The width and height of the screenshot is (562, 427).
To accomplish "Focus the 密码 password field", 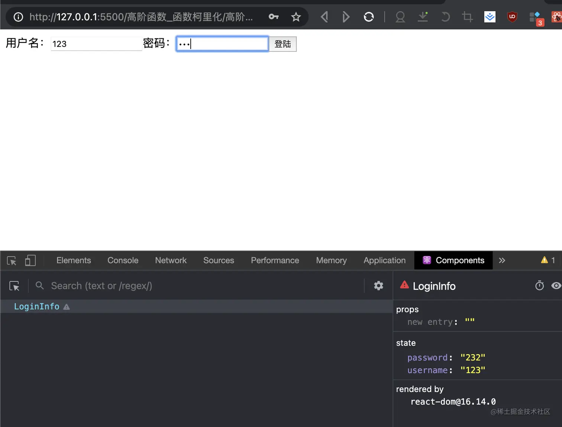I will 222,44.
